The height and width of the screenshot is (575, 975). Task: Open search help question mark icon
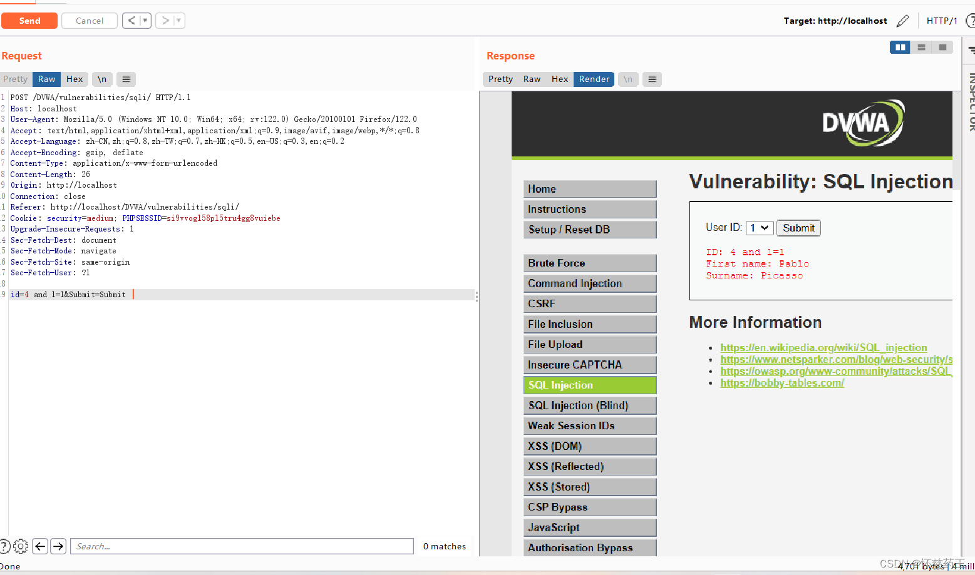point(4,546)
